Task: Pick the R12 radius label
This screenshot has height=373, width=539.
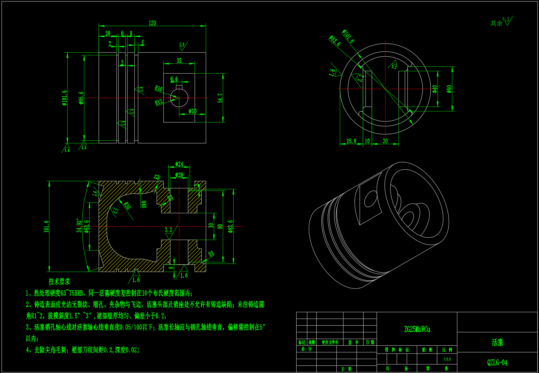Action: [158, 102]
